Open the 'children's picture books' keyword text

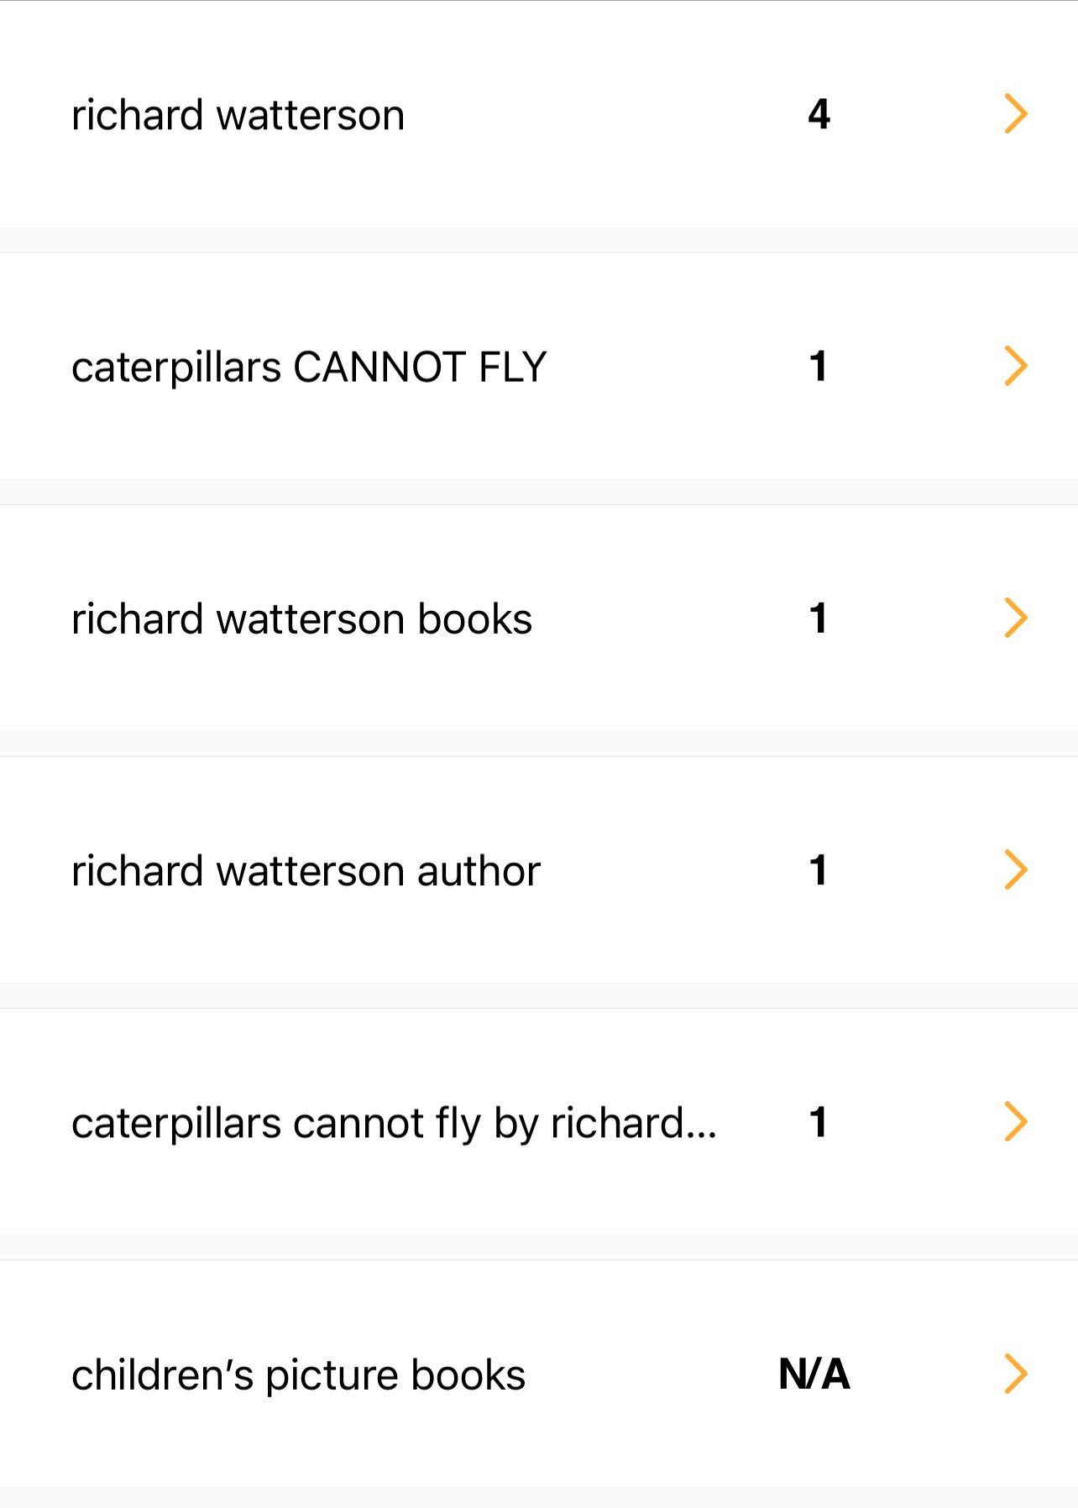pos(298,1375)
